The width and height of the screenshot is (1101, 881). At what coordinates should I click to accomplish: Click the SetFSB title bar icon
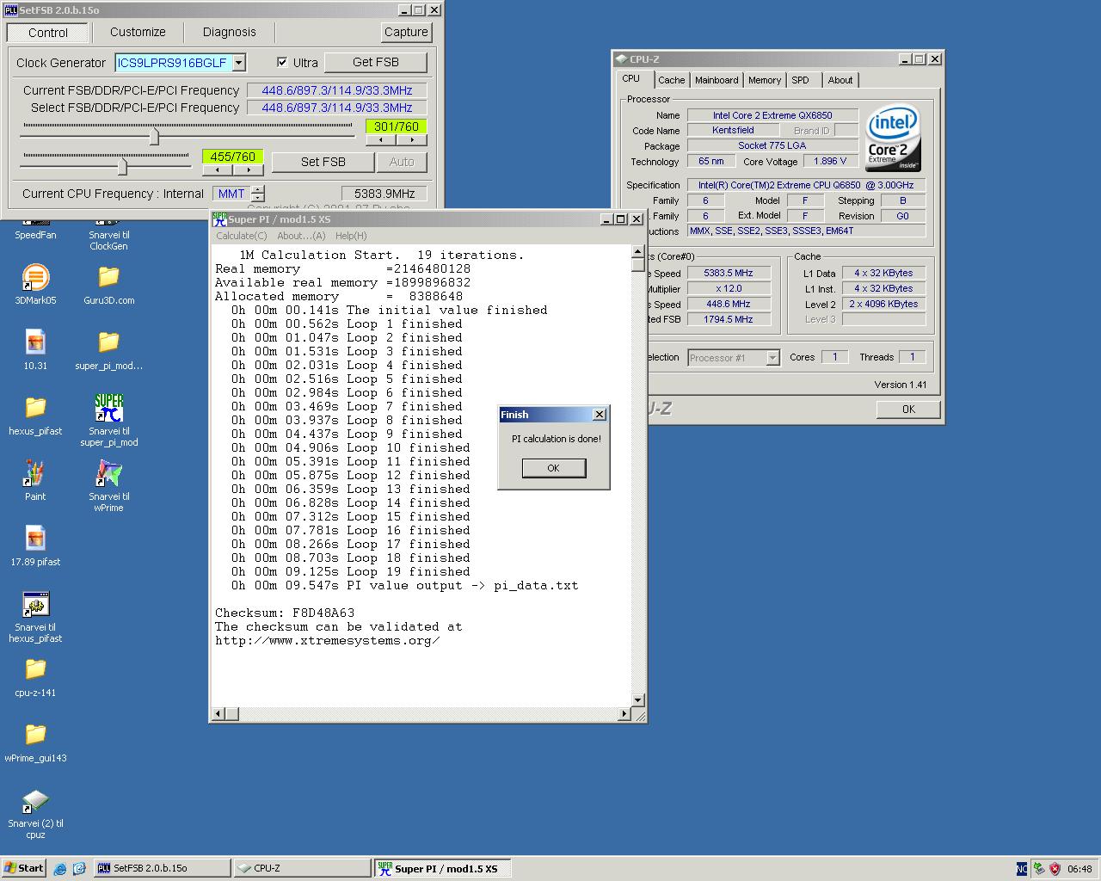[10, 10]
